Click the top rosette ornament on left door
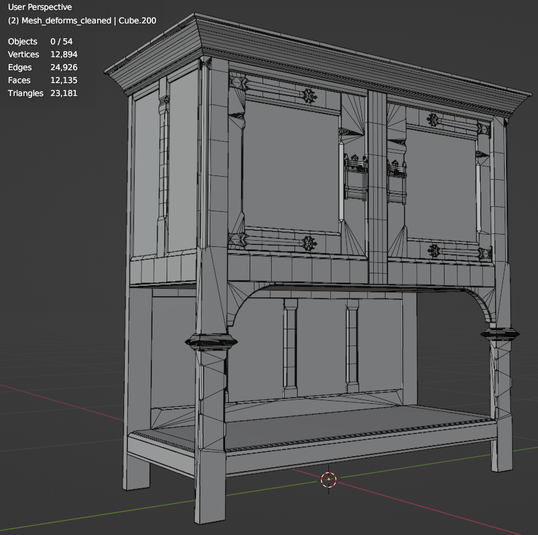 coord(308,95)
